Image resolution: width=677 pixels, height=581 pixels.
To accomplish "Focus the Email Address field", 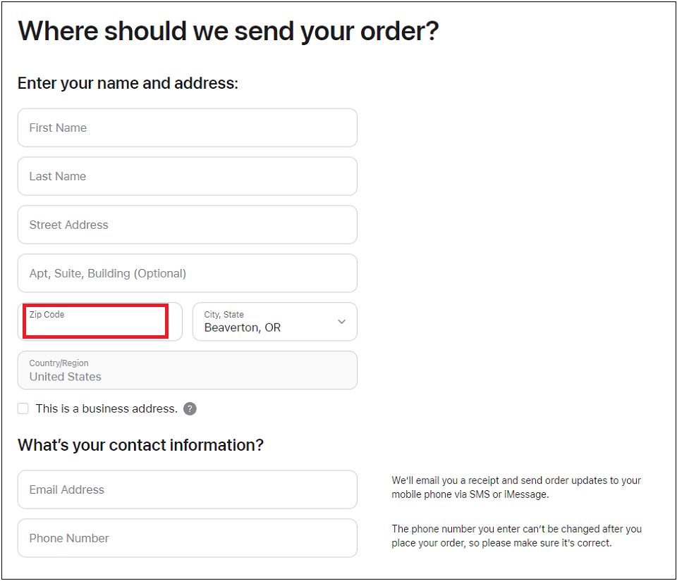I will pyautogui.click(x=187, y=489).
